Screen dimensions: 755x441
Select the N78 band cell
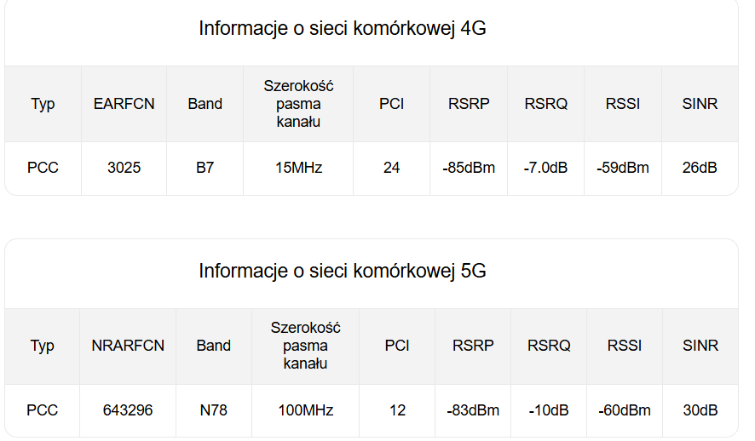coord(213,410)
